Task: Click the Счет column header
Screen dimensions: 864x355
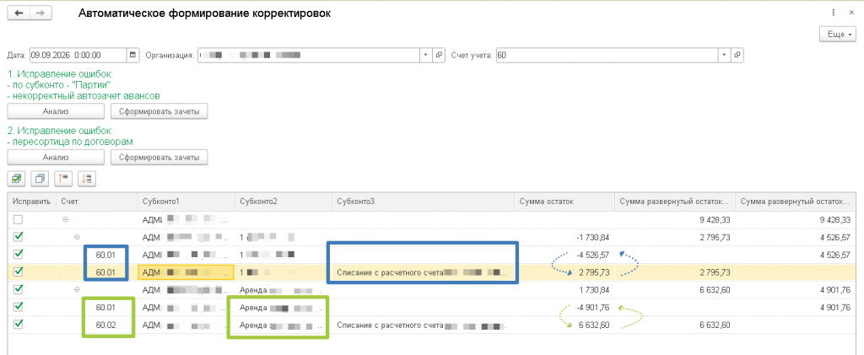Action: click(96, 202)
